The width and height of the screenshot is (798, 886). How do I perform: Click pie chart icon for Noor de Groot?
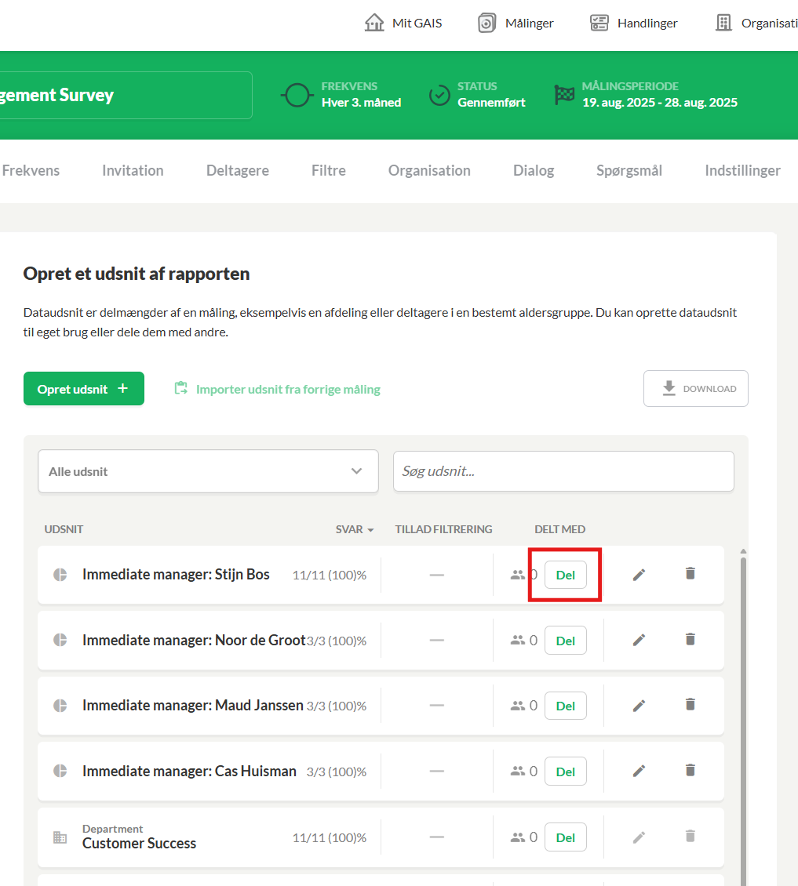point(60,641)
